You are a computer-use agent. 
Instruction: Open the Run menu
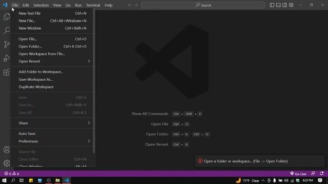click(x=78, y=5)
